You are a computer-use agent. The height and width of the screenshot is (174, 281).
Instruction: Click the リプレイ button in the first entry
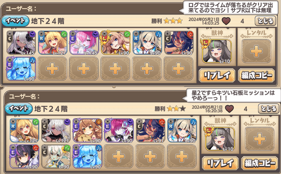[x=217, y=76]
